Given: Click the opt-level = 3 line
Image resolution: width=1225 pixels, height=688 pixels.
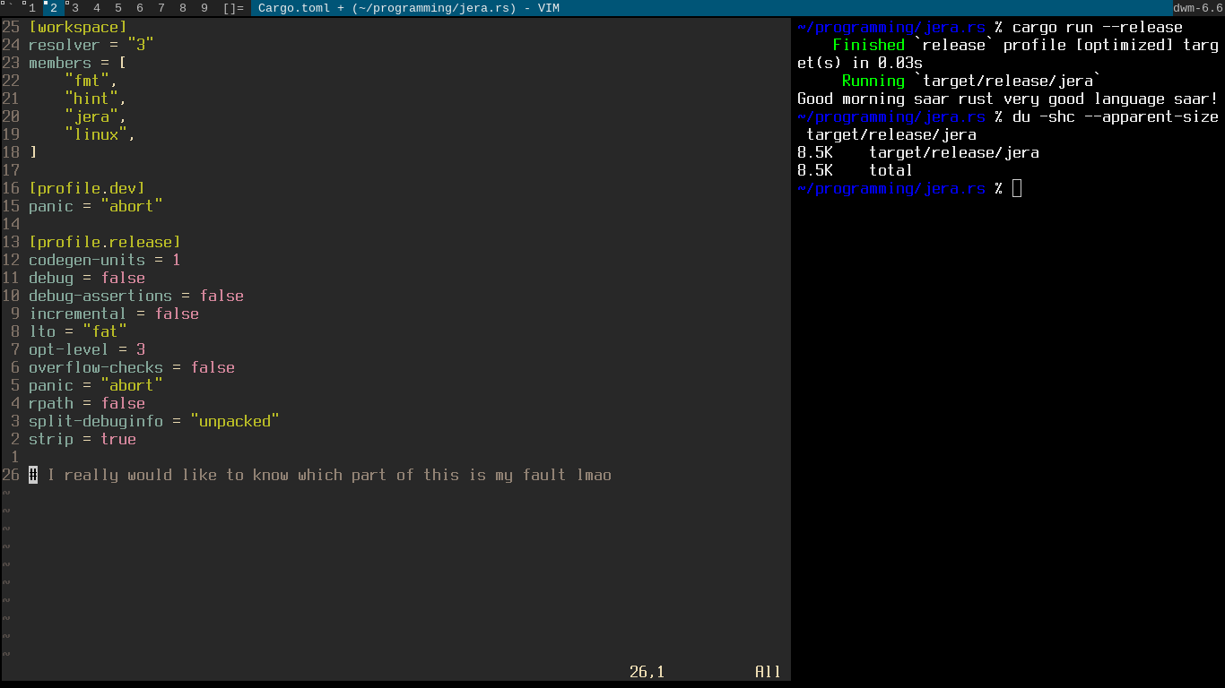Looking at the screenshot, I should point(87,349).
